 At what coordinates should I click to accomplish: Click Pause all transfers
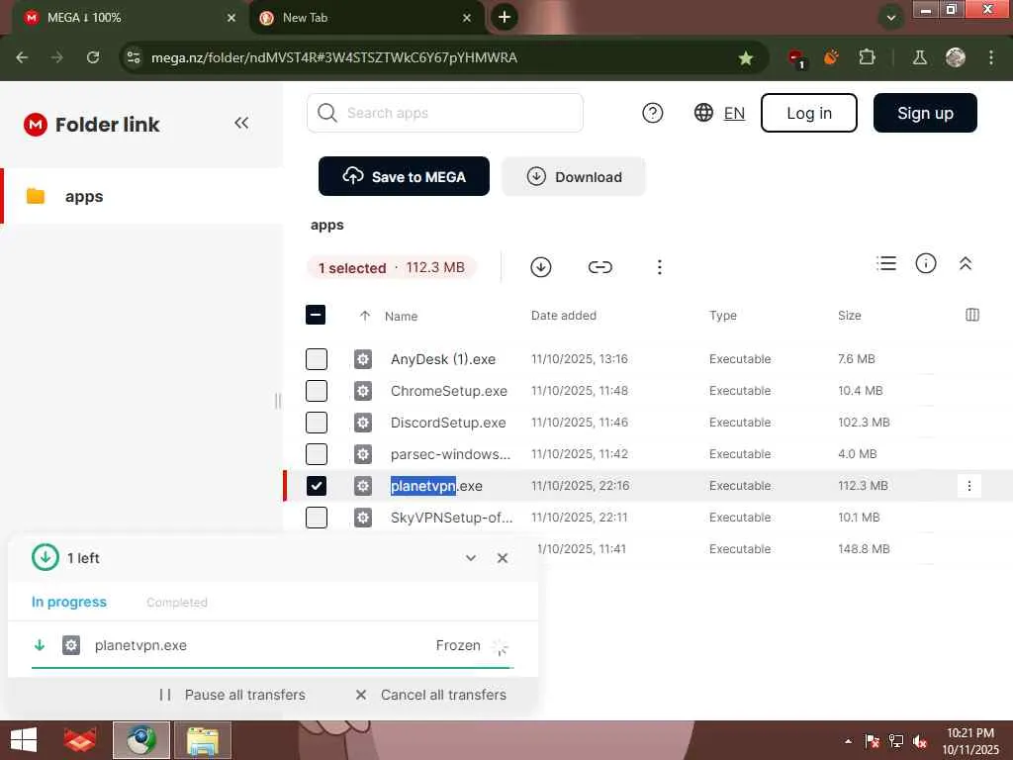(x=231, y=695)
